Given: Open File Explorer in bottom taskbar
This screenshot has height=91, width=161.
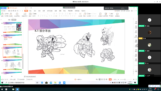Looking at the screenshot, I should (x=13, y=89).
